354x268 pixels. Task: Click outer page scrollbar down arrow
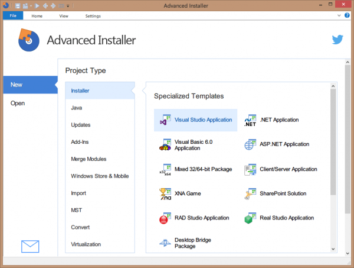[x=348, y=254]
